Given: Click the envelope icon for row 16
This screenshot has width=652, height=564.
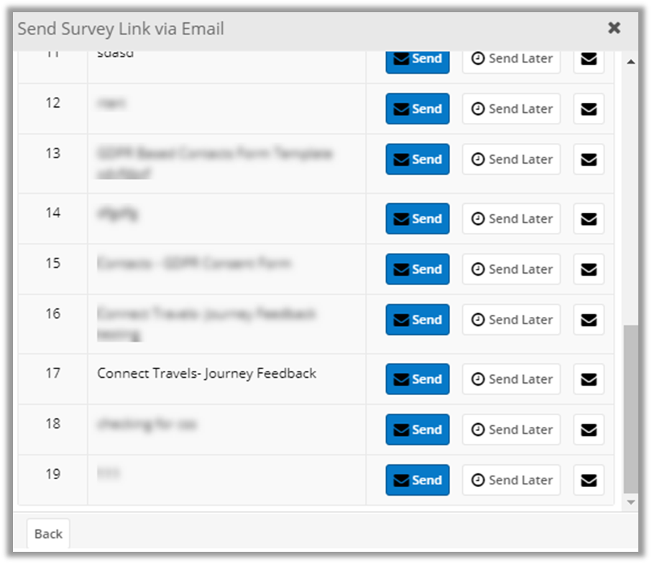Looking at the screenshot, I should (x=589, y=320).
